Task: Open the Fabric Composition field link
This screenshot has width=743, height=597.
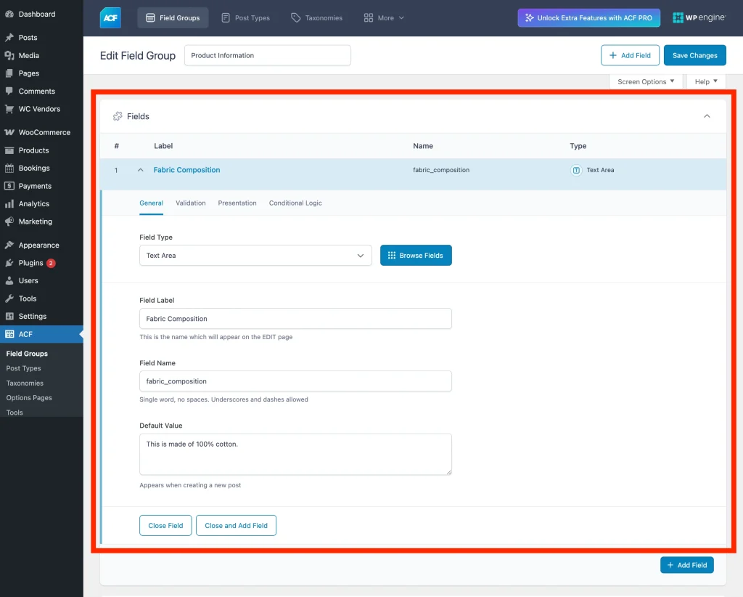Action: point(186,170)
